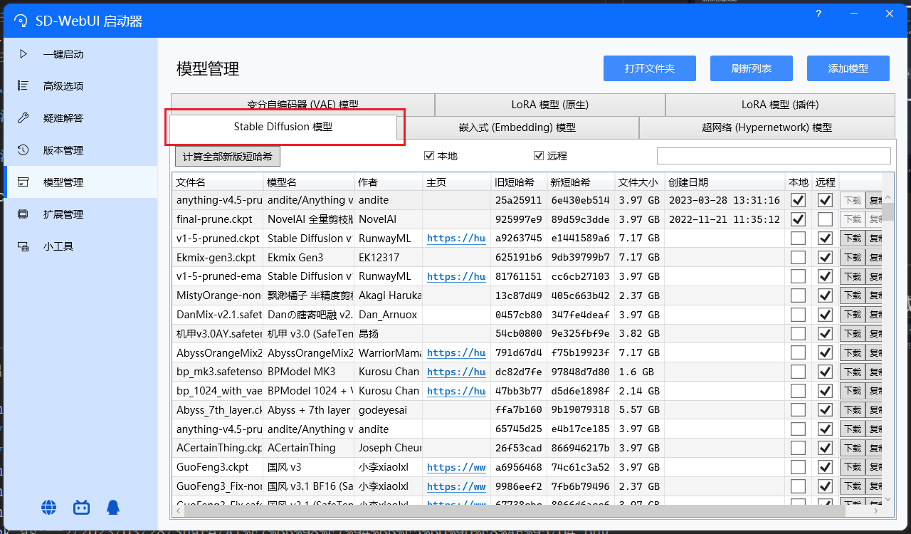Click 下载 button for Ekmix-gen3.ckpt row

(852, 258)
